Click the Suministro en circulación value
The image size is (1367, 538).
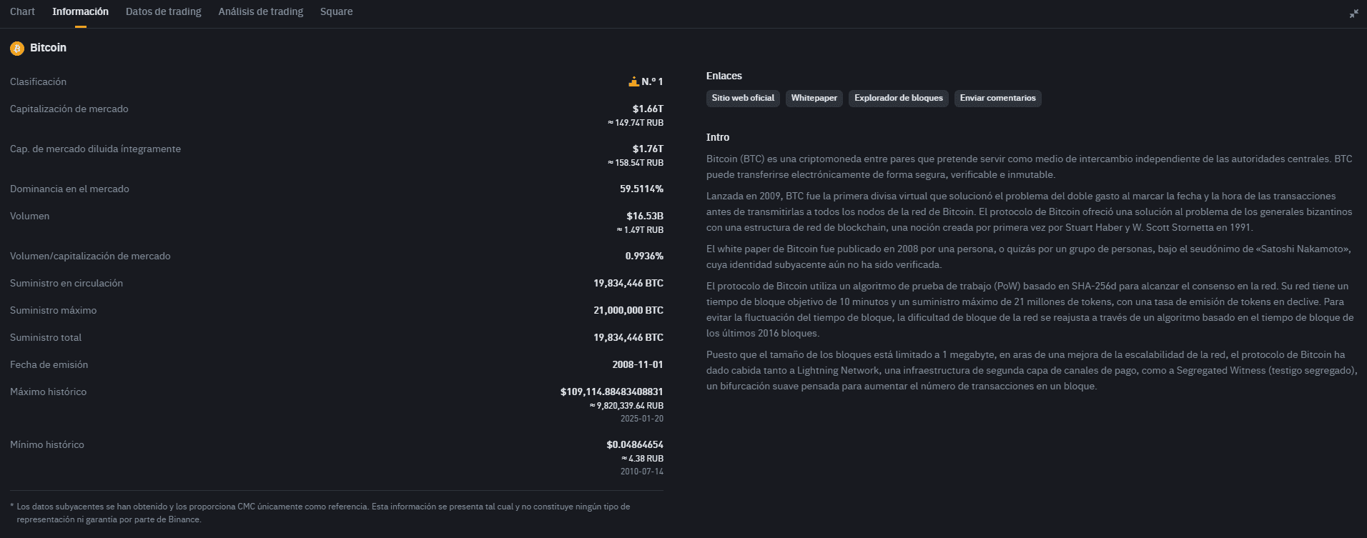[628, 283]
